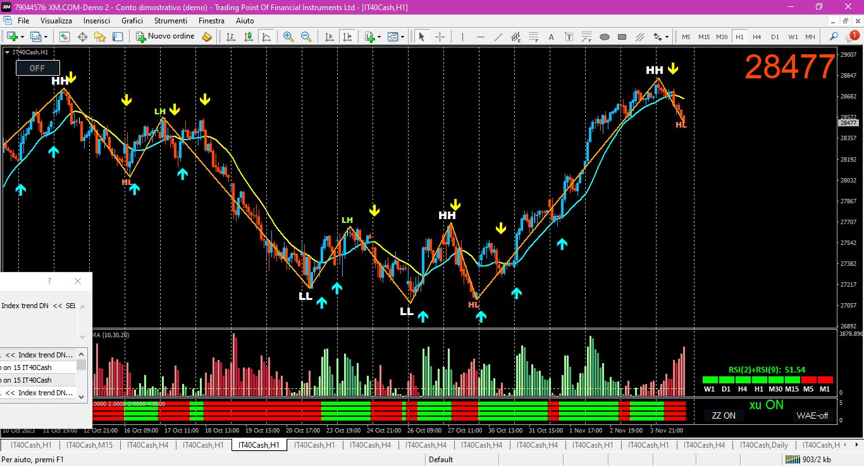Screen dimensions: 864x466
Task: Expand the Profiles dropdown arrow
Action: (x=46, y=37)
